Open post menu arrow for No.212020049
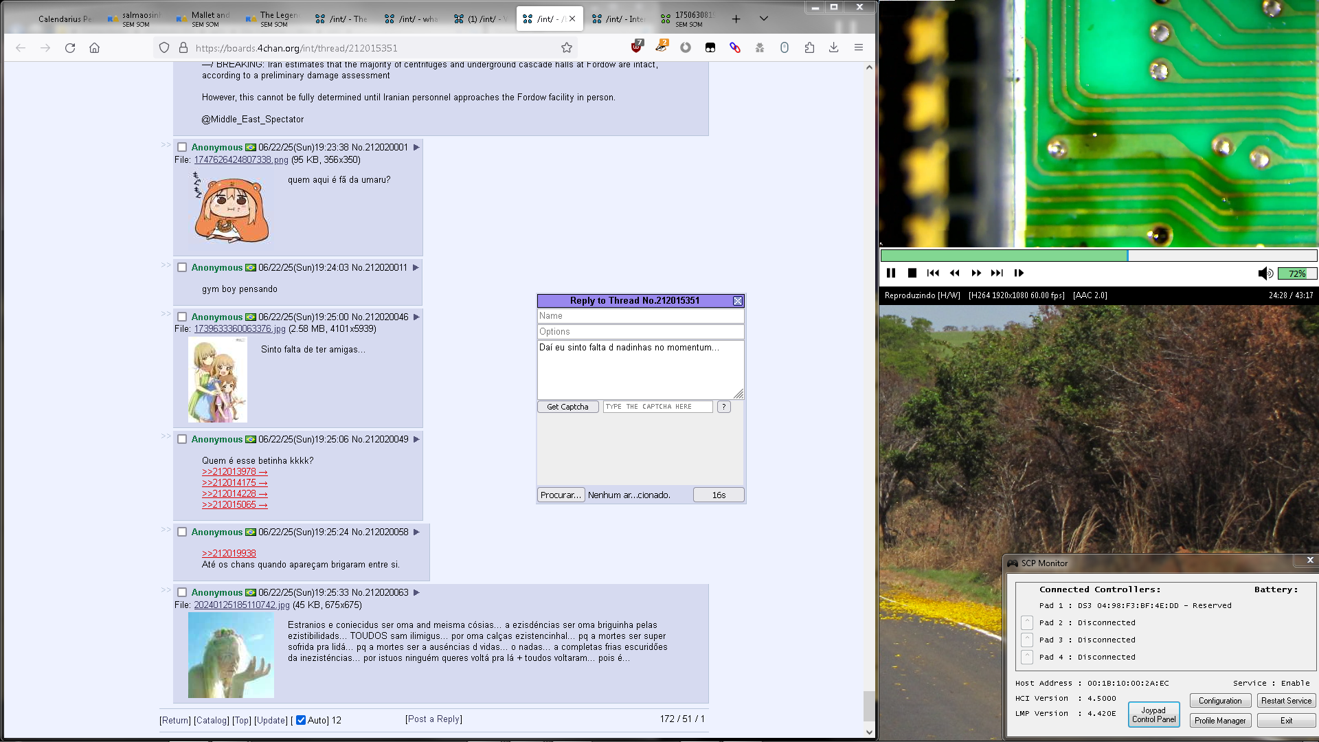Viewport: 1319px width, 742px height. click(416, 439)
